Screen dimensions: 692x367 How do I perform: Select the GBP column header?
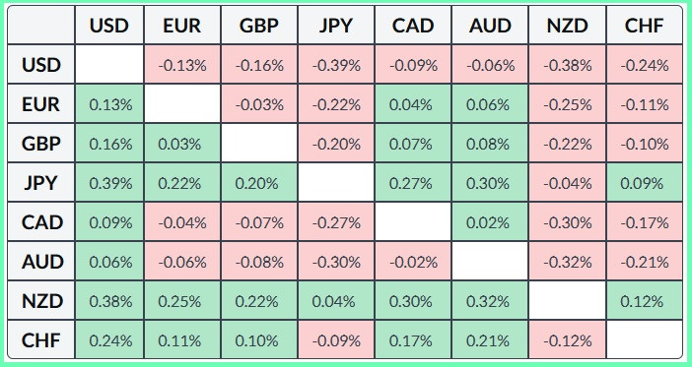pos(259,26)
